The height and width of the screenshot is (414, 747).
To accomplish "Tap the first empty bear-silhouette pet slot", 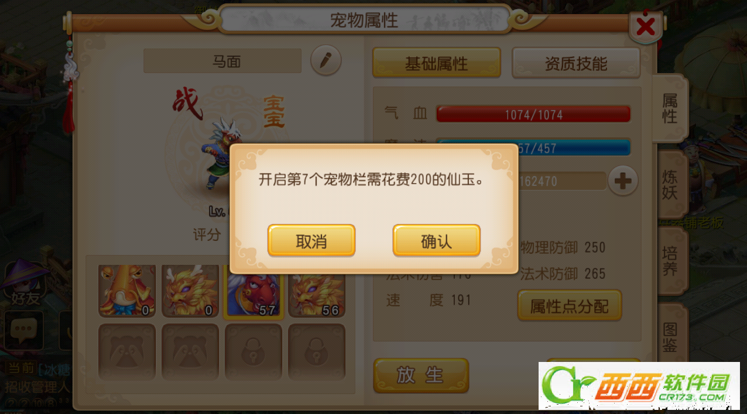I will [127, 352].
